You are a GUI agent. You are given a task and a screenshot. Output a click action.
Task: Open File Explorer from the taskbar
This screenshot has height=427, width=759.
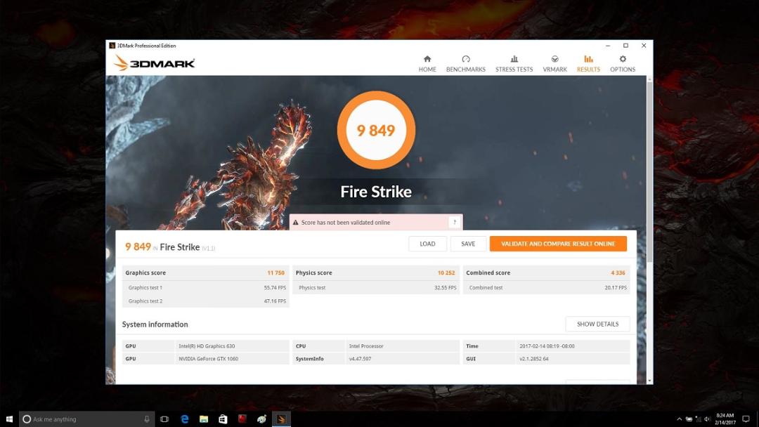tap(204, 419)
